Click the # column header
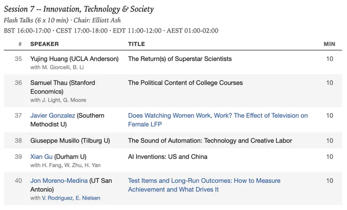The image size is (347, 210). [x=20, y=44]
